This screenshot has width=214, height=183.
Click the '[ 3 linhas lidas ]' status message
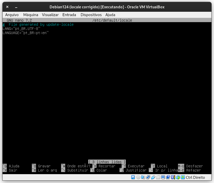pyautogui.click(x=107, y=162)
